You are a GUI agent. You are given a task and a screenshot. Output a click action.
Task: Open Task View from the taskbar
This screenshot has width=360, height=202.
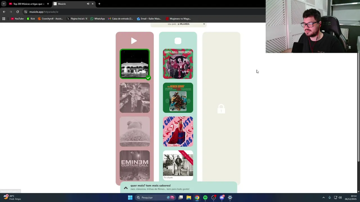(181, 198)
